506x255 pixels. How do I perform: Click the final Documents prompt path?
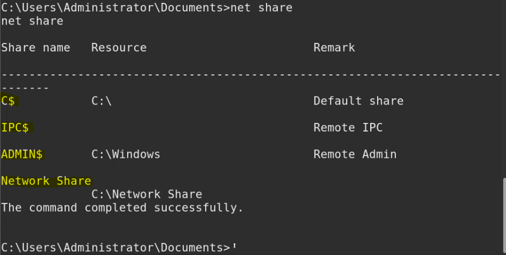[115, 248]
